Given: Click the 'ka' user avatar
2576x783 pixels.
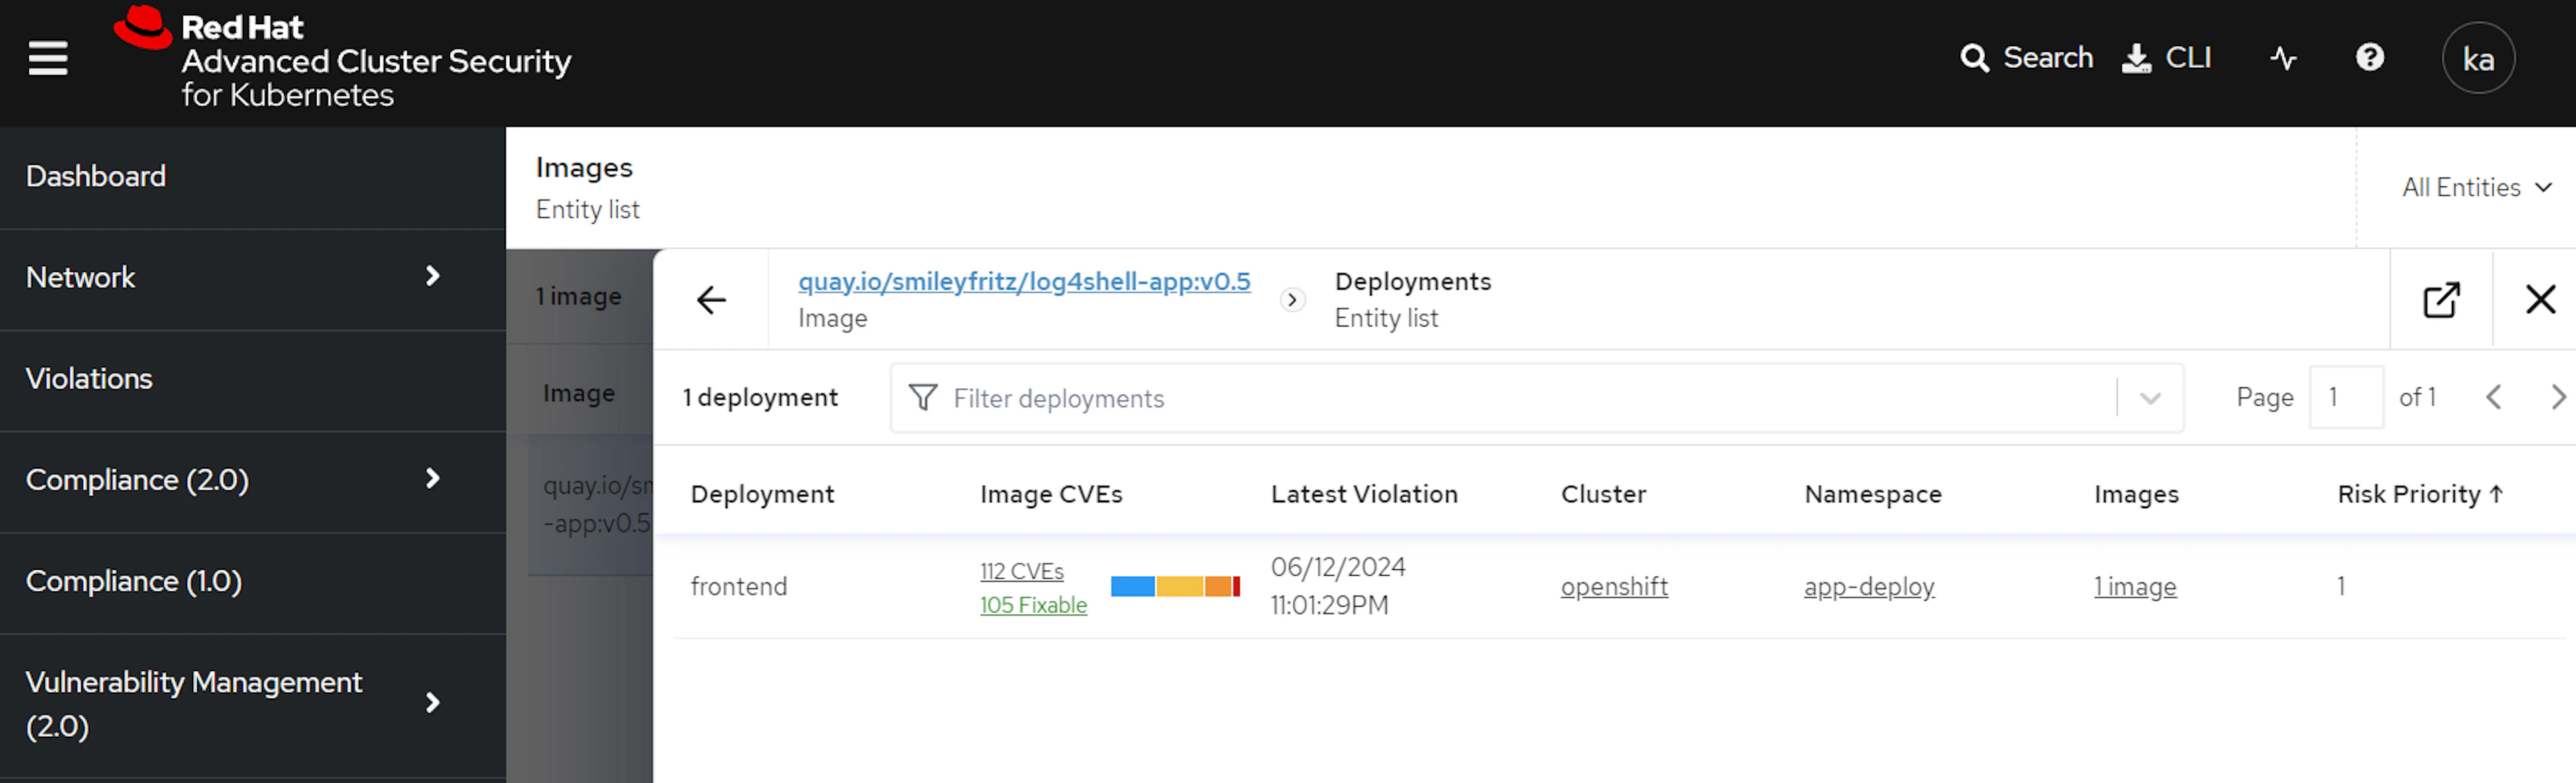Looking at the screenshot, I should (2477, 59).
